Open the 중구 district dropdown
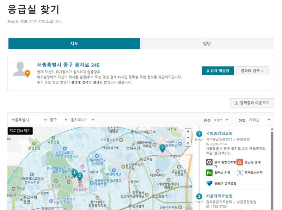This screenshot has height=210, width=282. (59, 120)
